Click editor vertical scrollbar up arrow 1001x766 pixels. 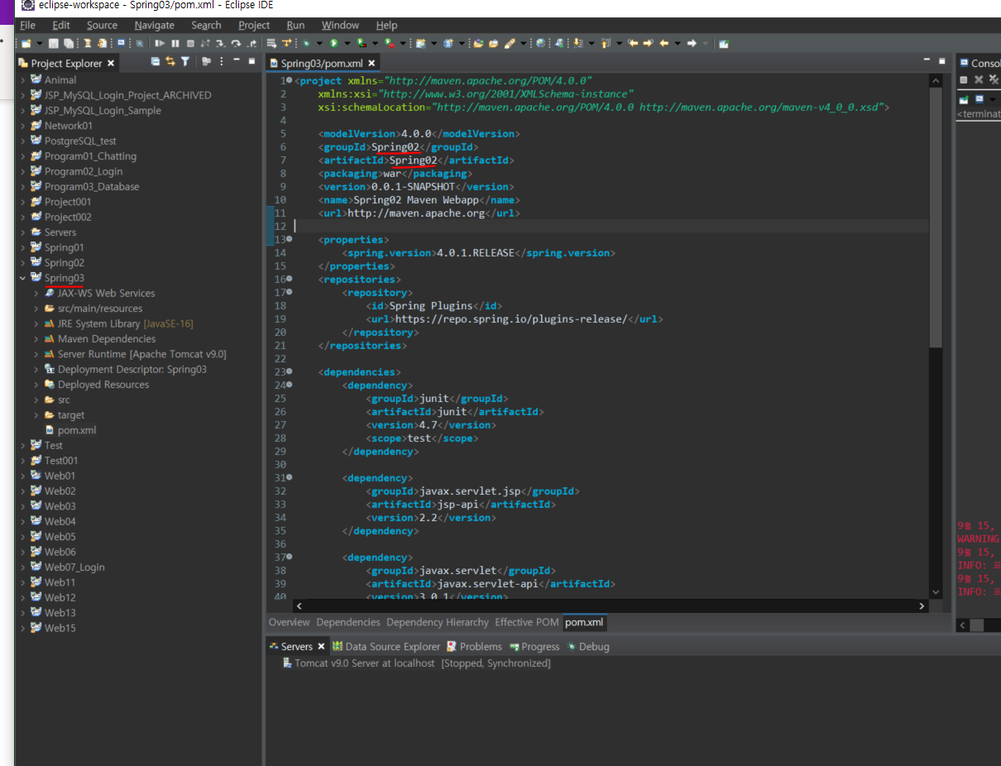[x=935, y=80]
